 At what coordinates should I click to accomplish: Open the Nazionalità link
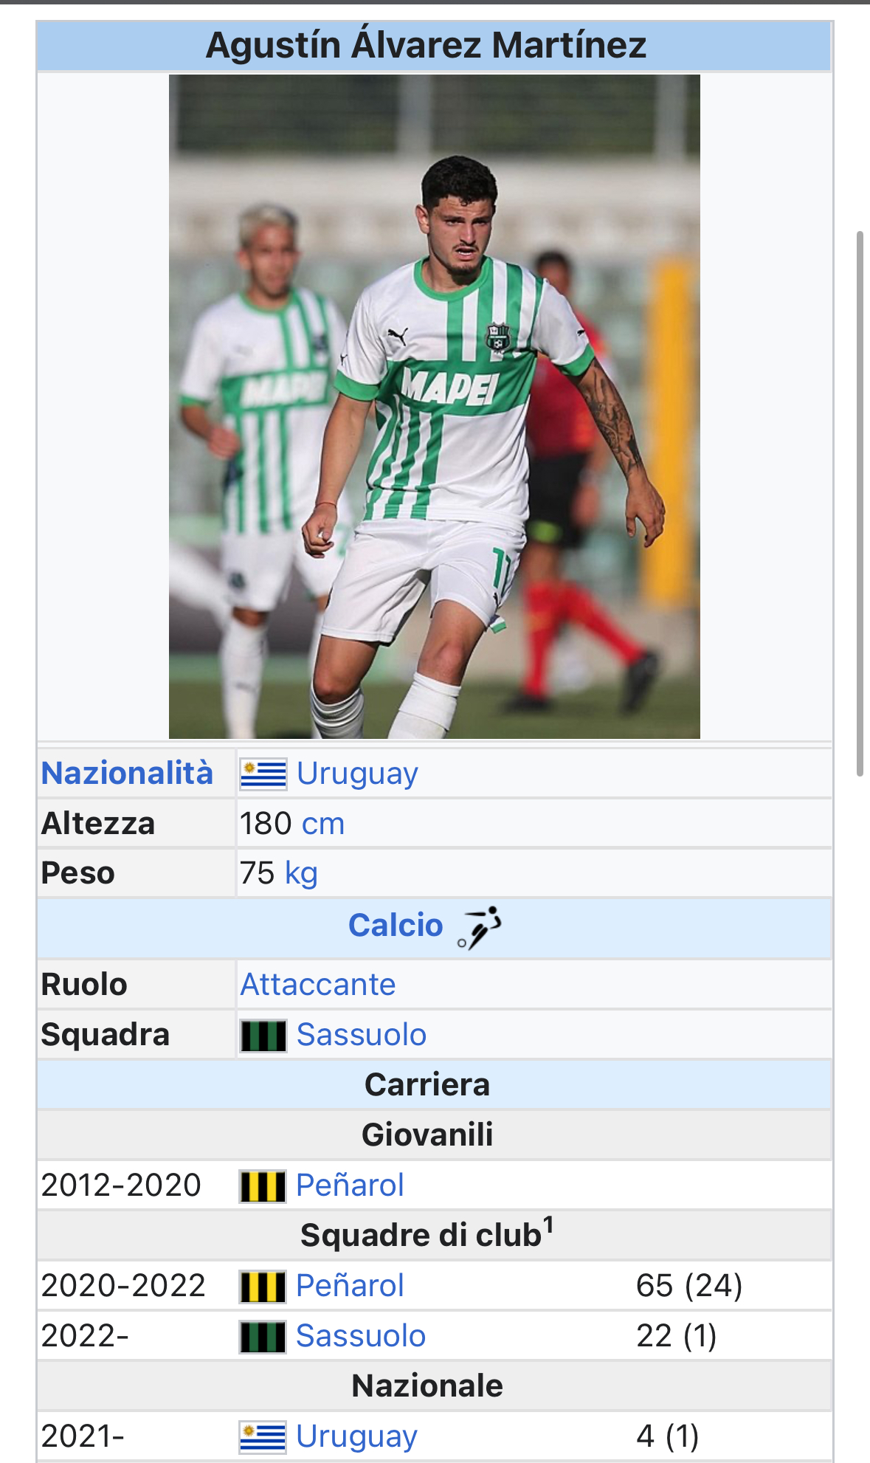127,773
